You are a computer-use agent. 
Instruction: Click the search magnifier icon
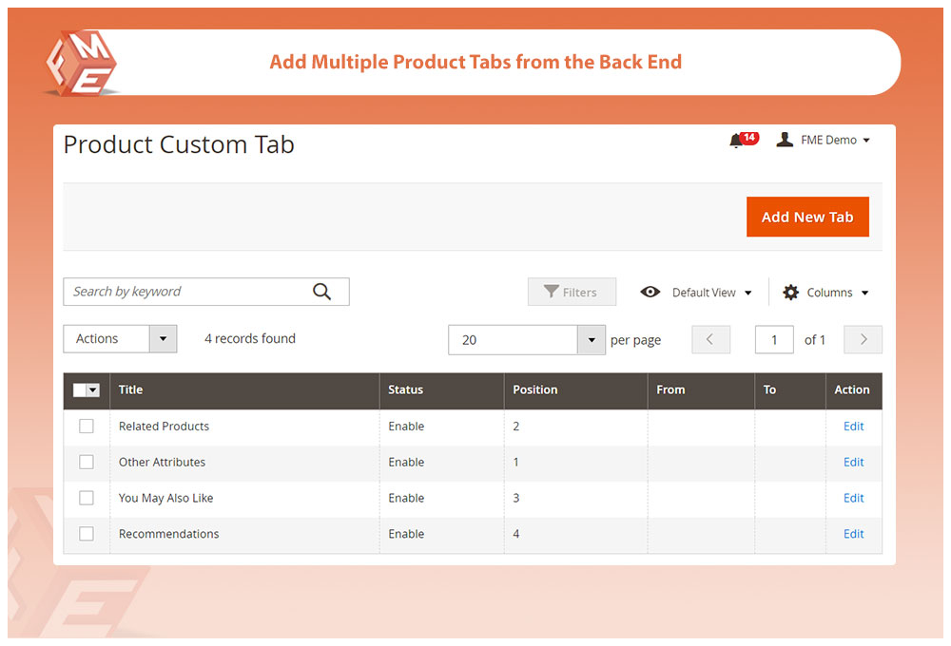322,292
